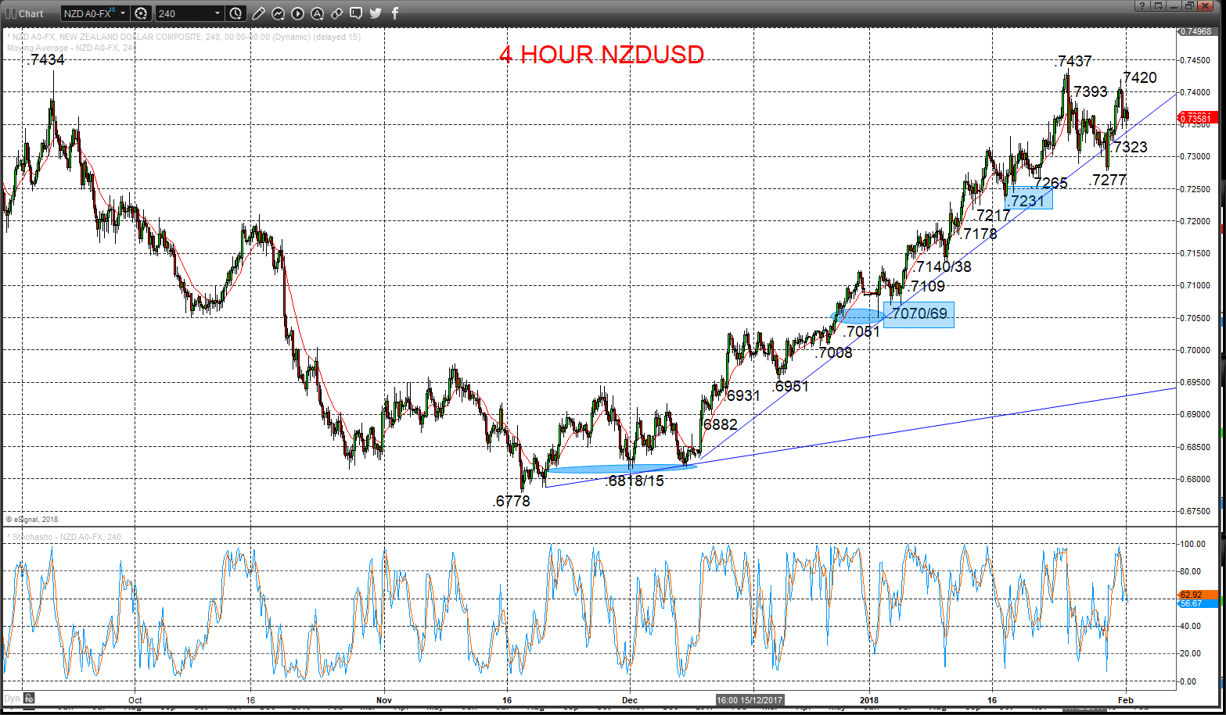Expand the NZD A0-FX symbol dropdown
1226x715 pixels.
click(123, 13)
